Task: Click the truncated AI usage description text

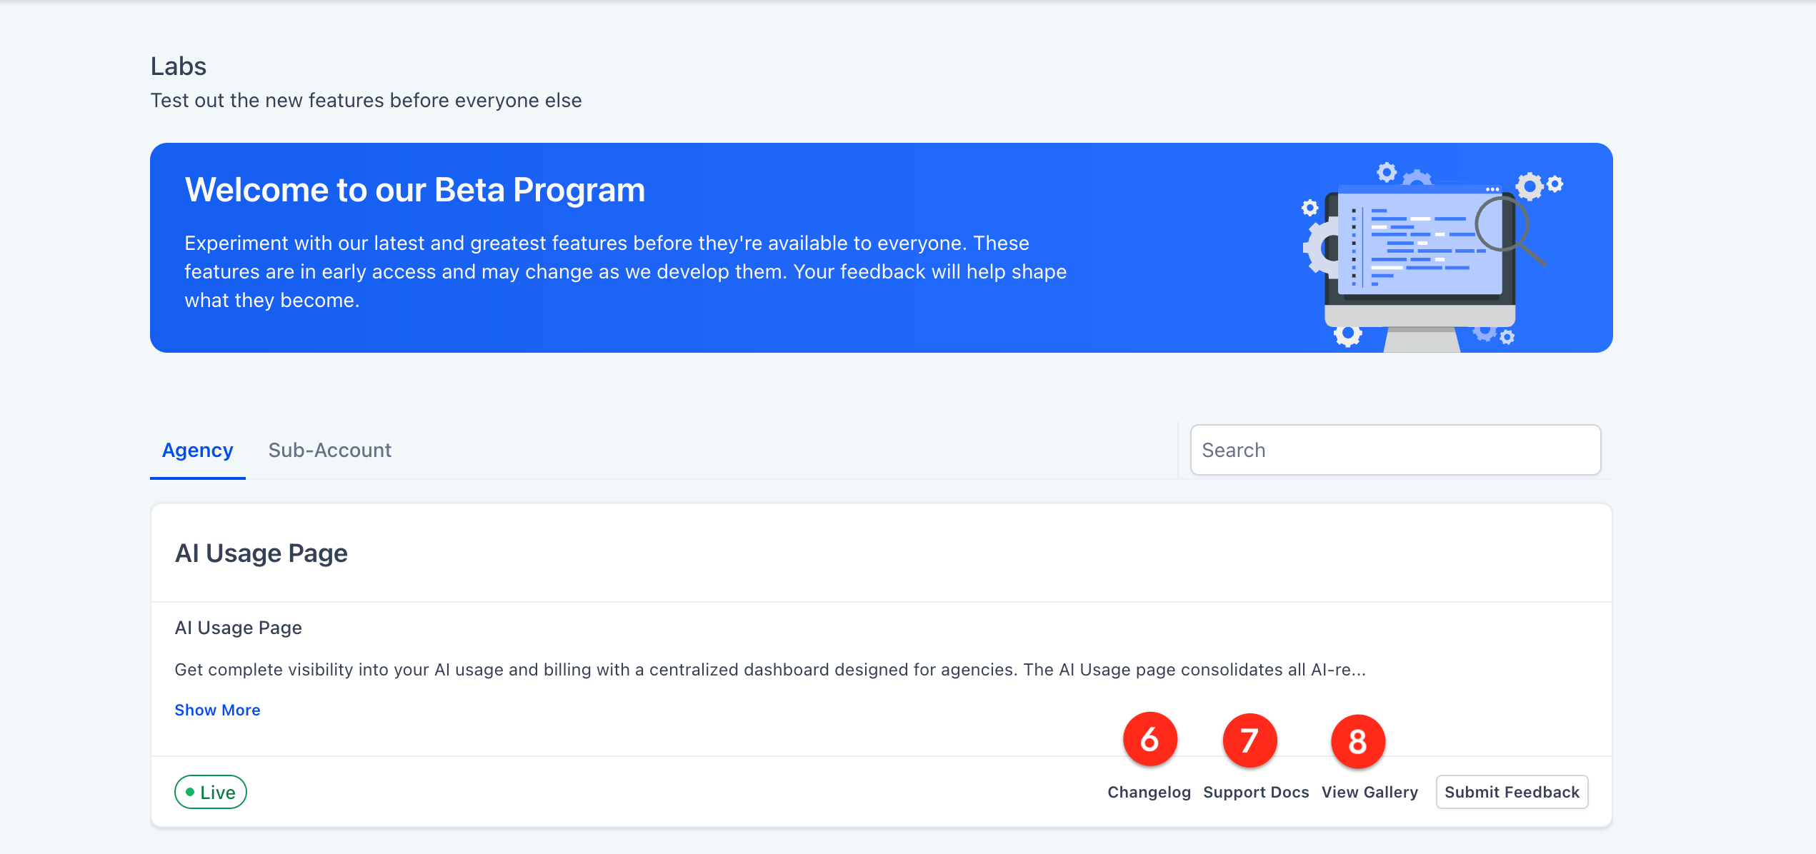Action: [770, 670]
